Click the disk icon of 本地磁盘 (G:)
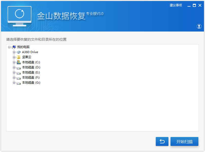The width and height of the screenshot is (205, 152). (x=19, y=82)
